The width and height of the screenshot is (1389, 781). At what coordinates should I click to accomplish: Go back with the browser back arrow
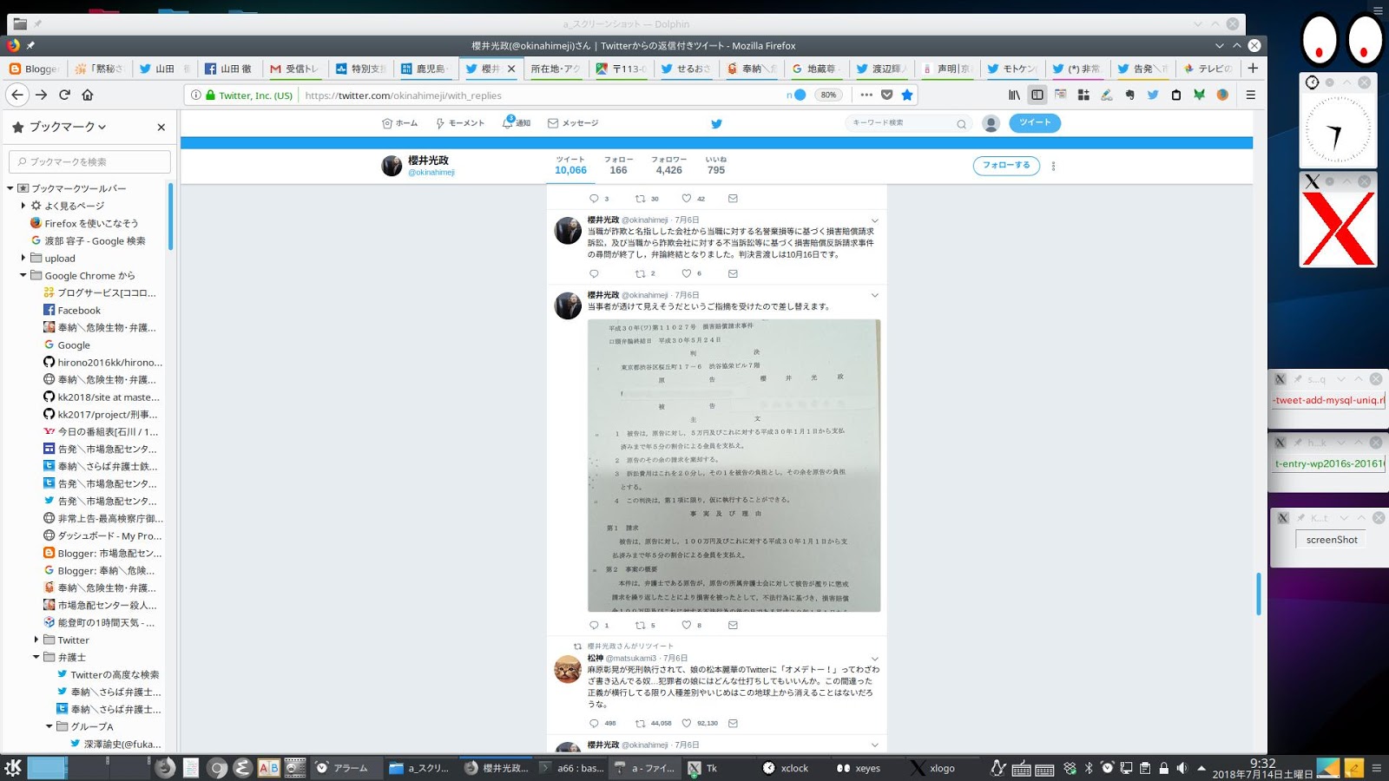pyautogui.click(x=17, y=95)
